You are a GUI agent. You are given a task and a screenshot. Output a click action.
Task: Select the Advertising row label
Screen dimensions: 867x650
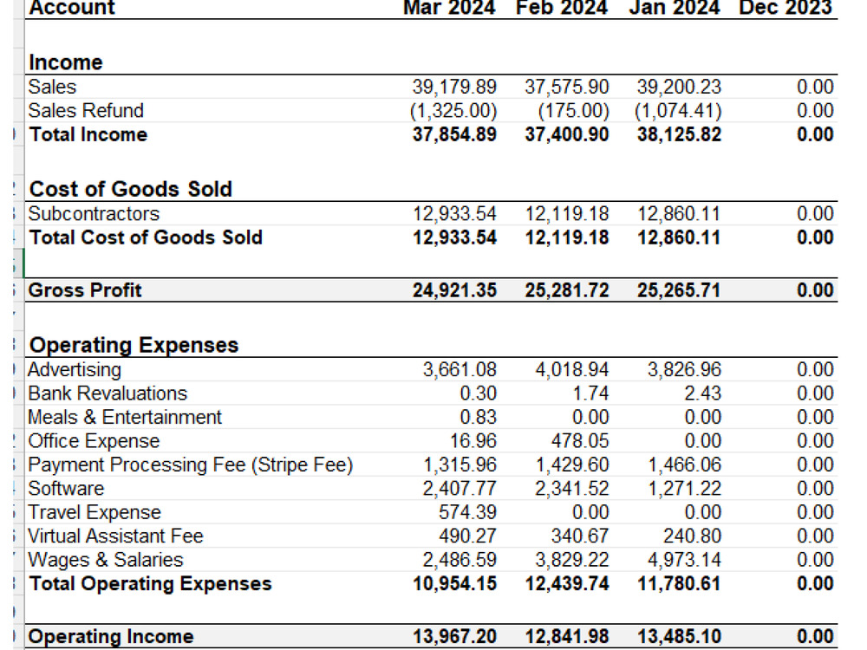coord(75,369)
